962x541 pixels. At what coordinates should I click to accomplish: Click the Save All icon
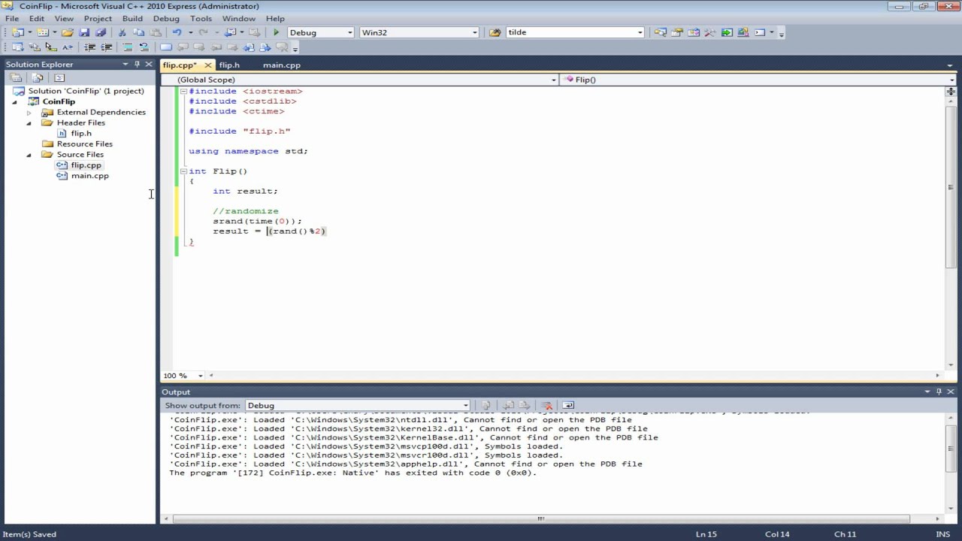(x=101, y=32)
